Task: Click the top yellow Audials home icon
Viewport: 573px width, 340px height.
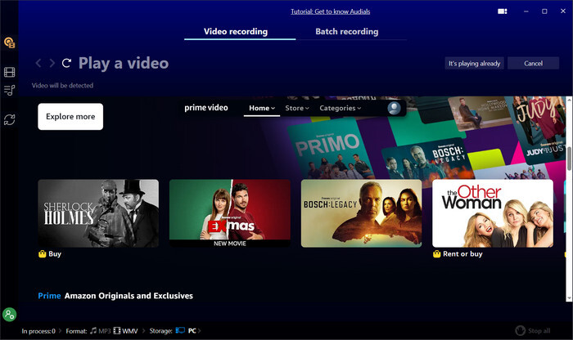Action: 10,42
